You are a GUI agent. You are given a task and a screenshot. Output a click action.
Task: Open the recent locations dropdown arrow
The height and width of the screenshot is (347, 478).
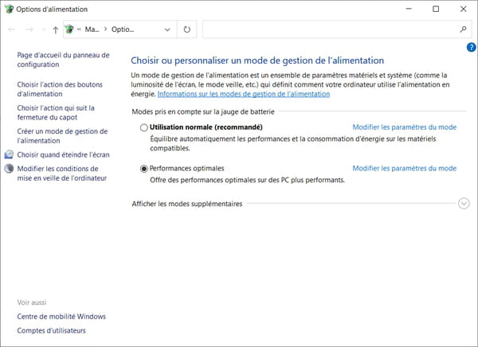pyautogui.click(x=44, y=29)
